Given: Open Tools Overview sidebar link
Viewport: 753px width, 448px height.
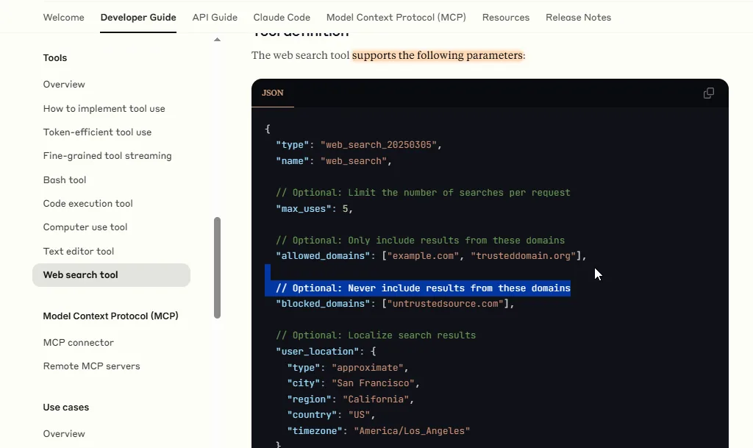Looking at the screenshot, I should click(x=64, y=85).
